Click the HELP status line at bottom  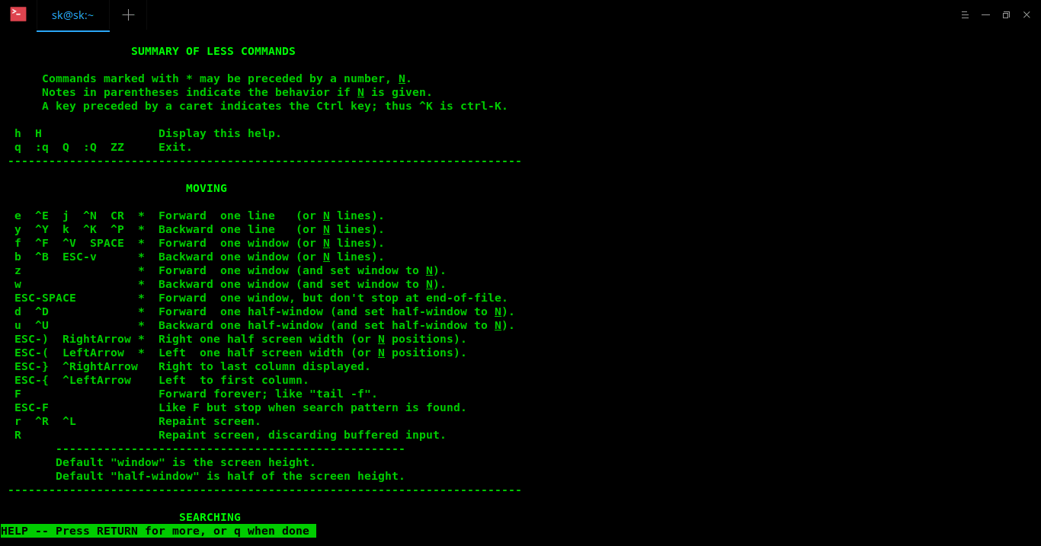click(x=159, y=531)
